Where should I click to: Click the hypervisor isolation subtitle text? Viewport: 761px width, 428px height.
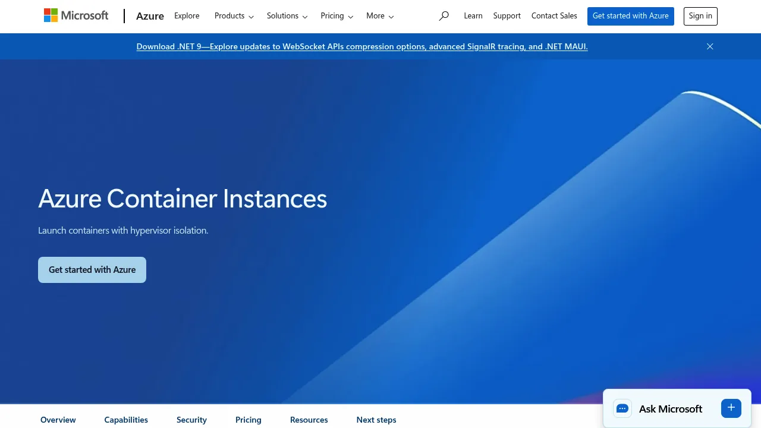coord(123,230)
